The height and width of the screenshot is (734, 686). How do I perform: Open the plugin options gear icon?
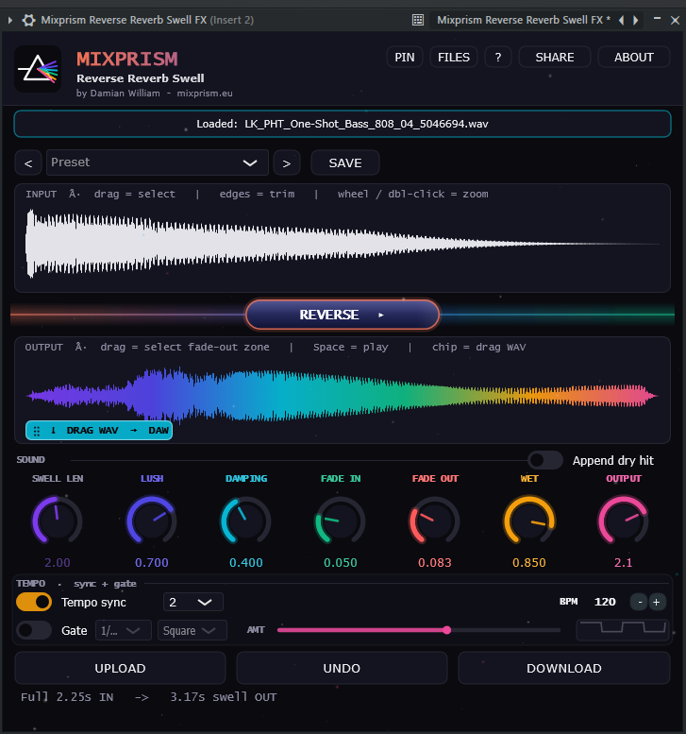[28, 20]
